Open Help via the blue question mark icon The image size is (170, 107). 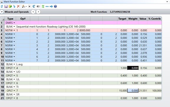tap(55, 6)
